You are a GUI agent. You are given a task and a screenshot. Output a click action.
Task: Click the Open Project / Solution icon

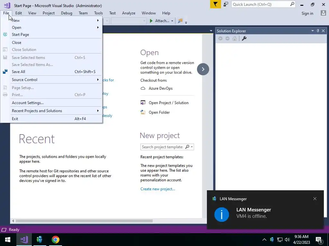click(x=143, y=103)
